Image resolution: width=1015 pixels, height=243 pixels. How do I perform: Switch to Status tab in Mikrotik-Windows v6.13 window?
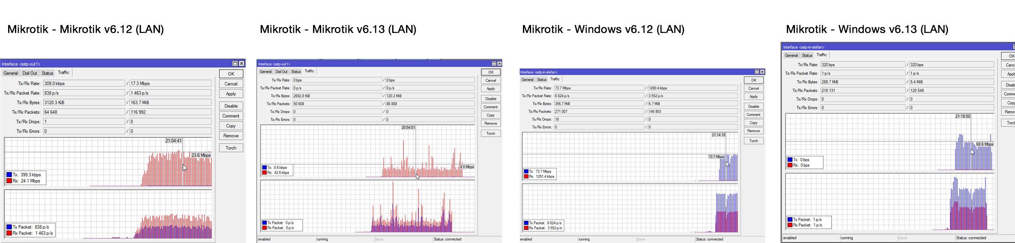pos(807,55)
